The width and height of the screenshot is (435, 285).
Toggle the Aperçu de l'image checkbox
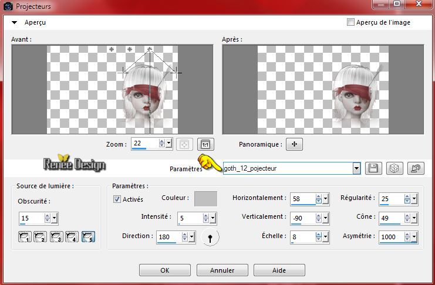click(x=350, y=22)
